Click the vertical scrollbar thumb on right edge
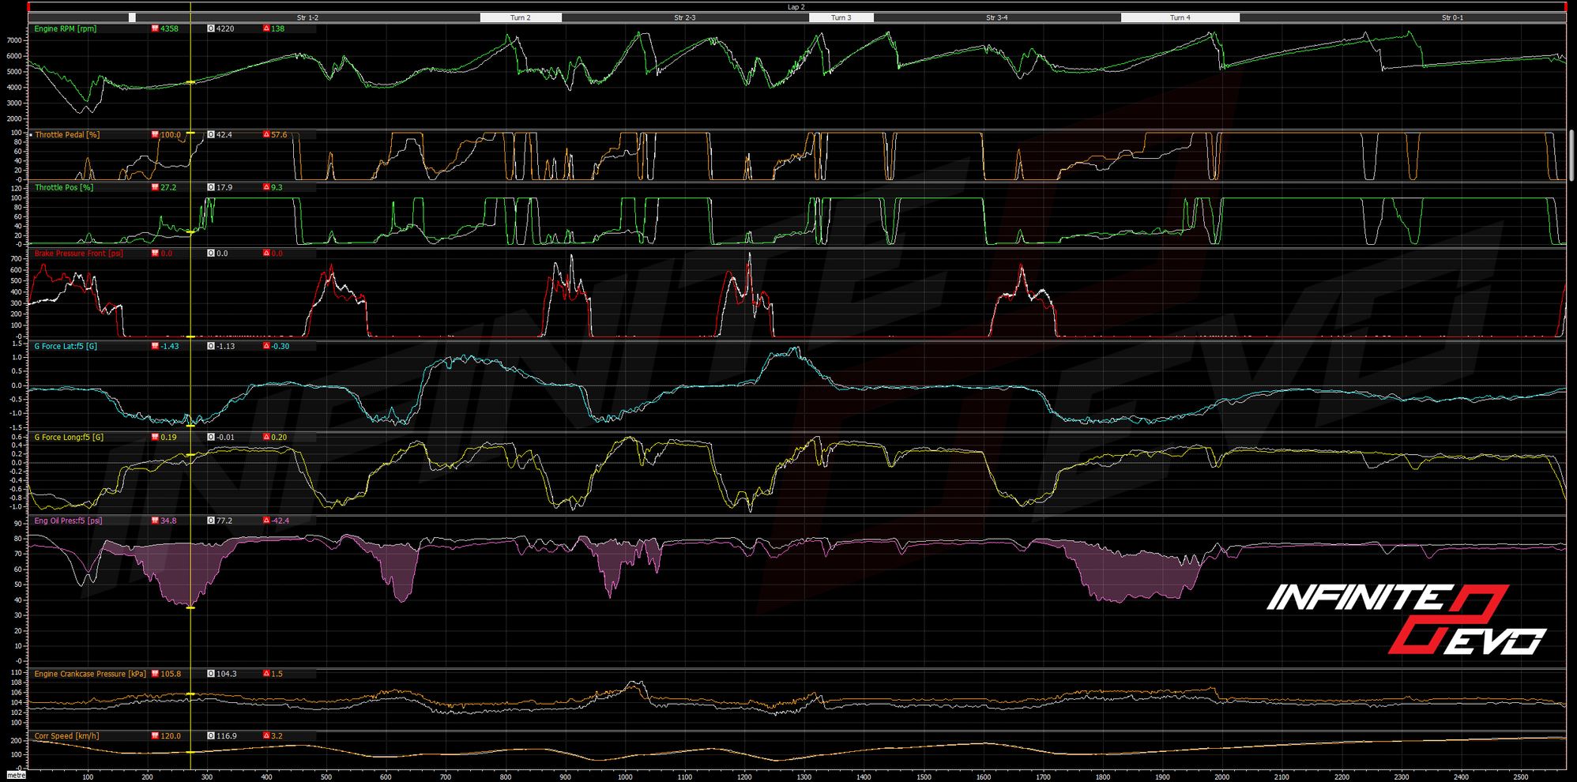 [1571, 155]
